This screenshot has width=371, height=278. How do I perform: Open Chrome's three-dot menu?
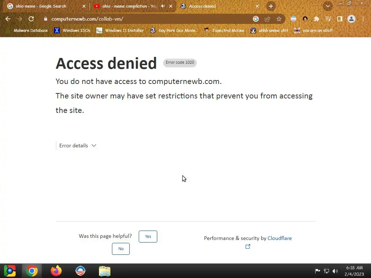pyautogui.click(x=363, y=19)
